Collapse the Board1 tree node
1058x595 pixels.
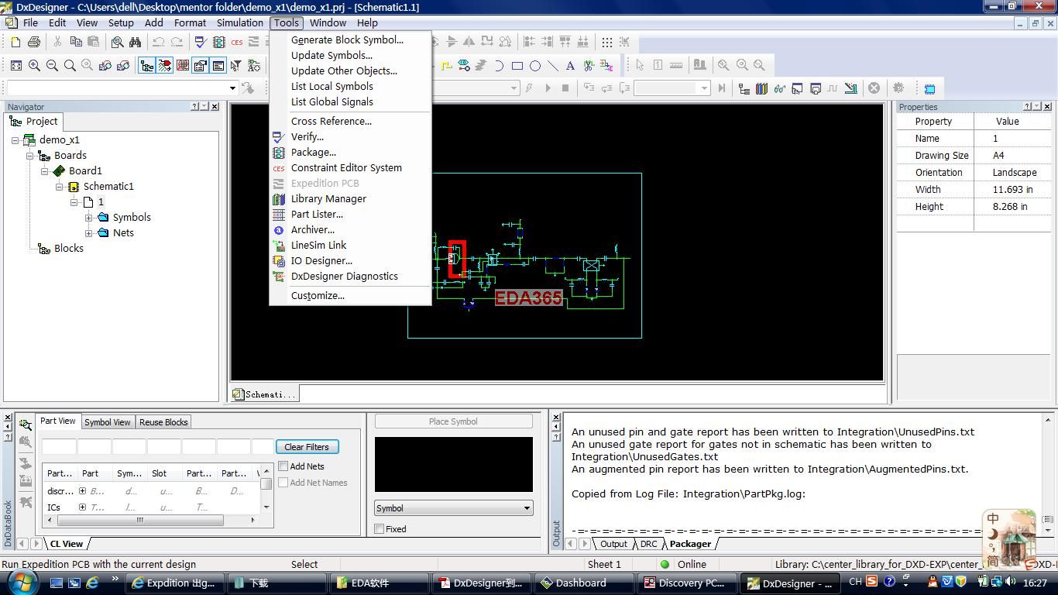(x=44, y=171)
